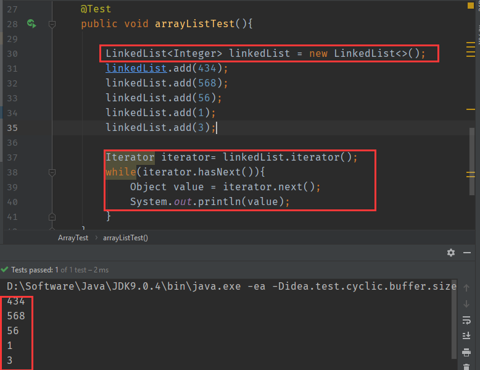Open run panel settings gear

(x=450, y=253)
